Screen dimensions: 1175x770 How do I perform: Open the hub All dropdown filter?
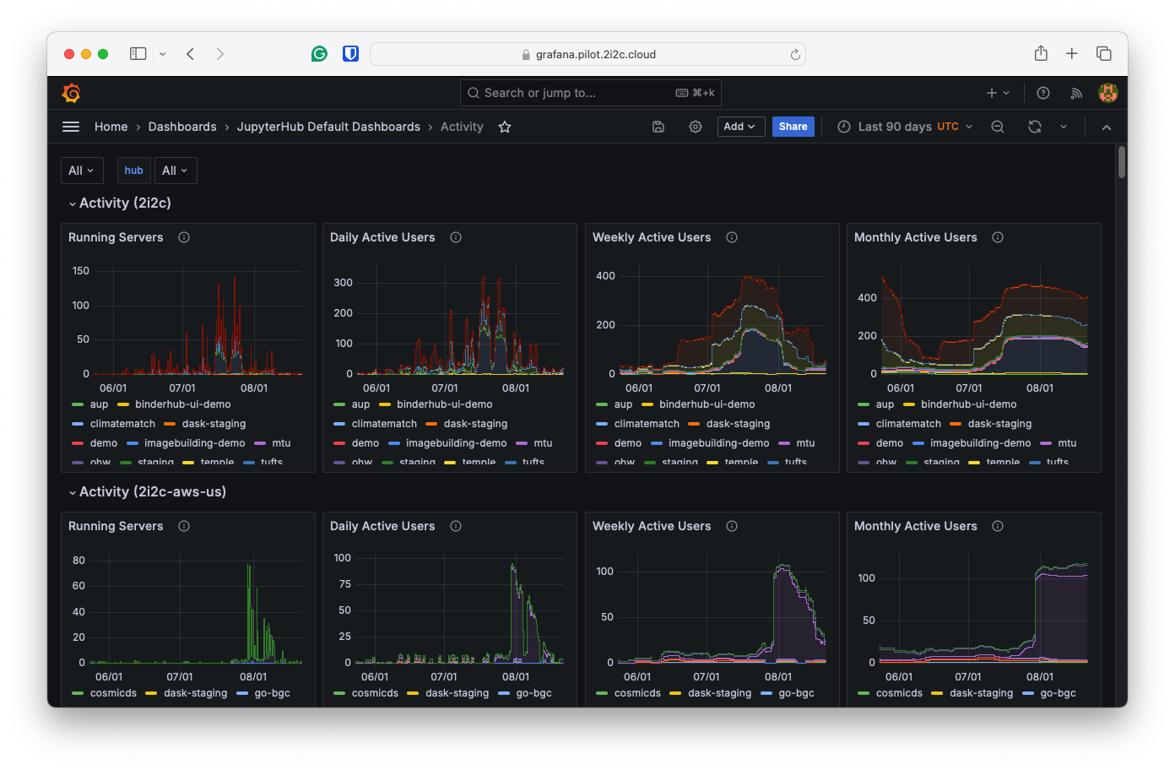176,171
